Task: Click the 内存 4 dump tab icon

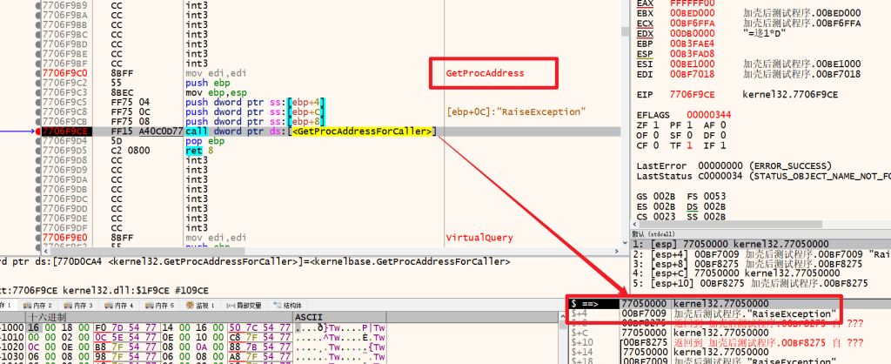Action: tap(109, 306)
